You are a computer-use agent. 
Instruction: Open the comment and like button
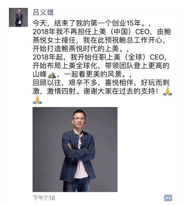pos(168,198)
